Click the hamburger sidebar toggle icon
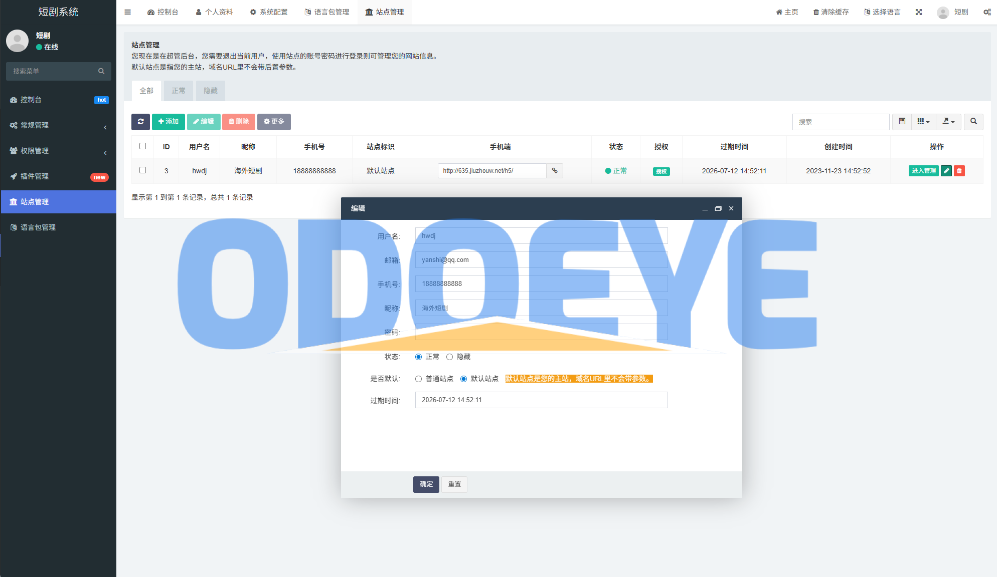 click(127, 12)
